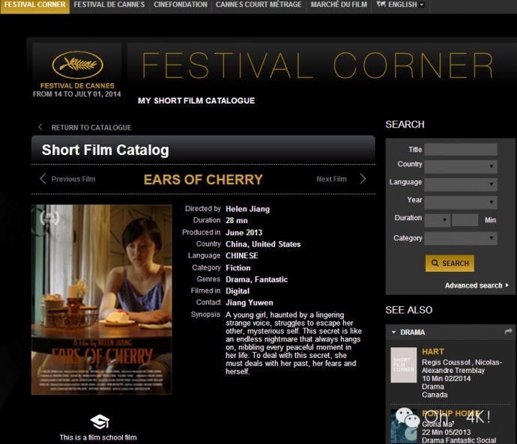Collapse the Drama section triangle
The height and width of the screenshot is (444, 517).
(x=393, y=332)
